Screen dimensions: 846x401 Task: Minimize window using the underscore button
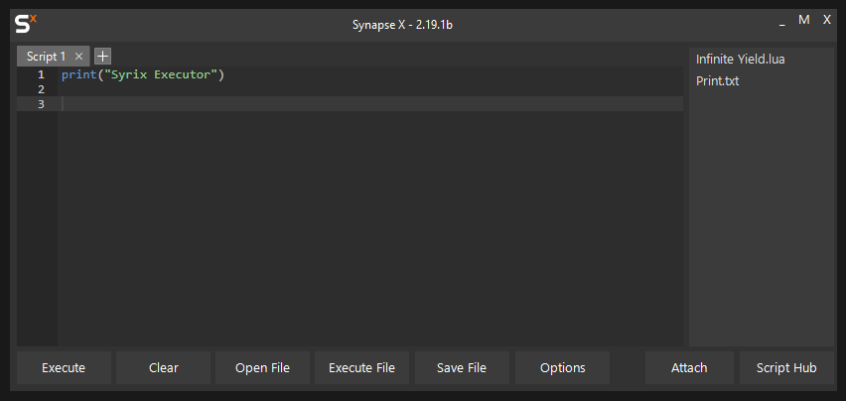782,20
